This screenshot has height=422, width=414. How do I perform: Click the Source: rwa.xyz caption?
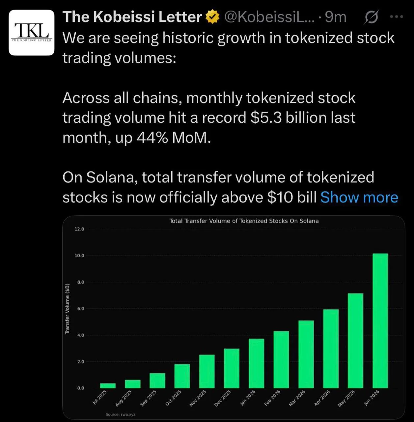tap(121, 414)
